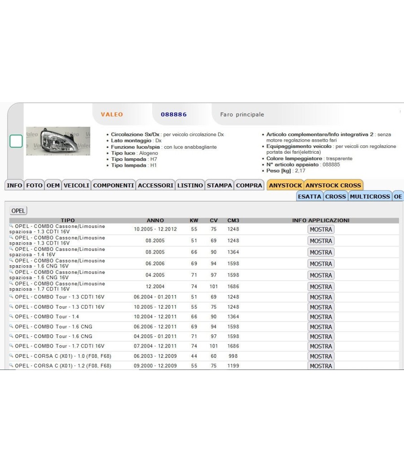
Task: Click magnifier icon for Combo Tour 1.4
Action: tap(11, 316)
